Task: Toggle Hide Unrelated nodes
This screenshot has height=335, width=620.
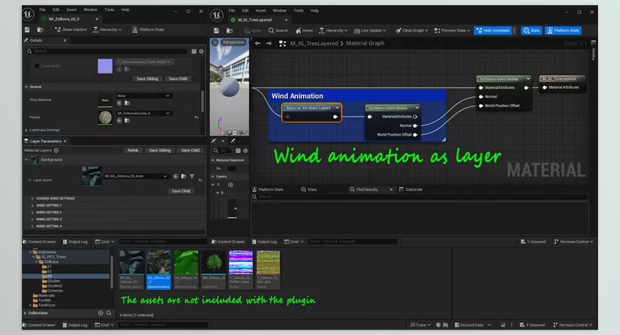Action: [493, 30]
